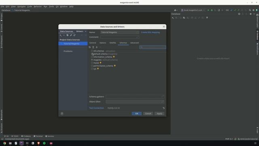Open the dropdown arrow next to Drivers tab

[x=85, y=31]
